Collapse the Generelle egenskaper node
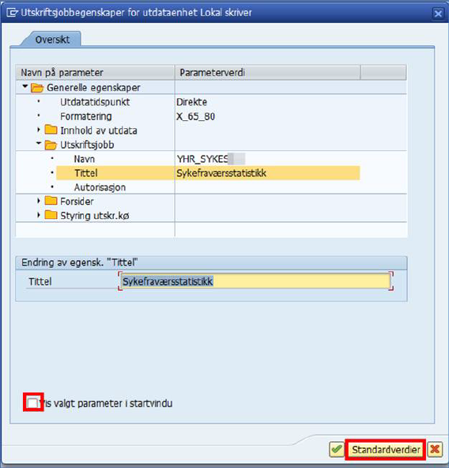 click(x=25, y=86)
